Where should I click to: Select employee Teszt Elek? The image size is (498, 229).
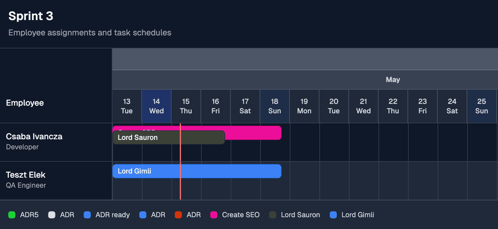tap(26, 175)
